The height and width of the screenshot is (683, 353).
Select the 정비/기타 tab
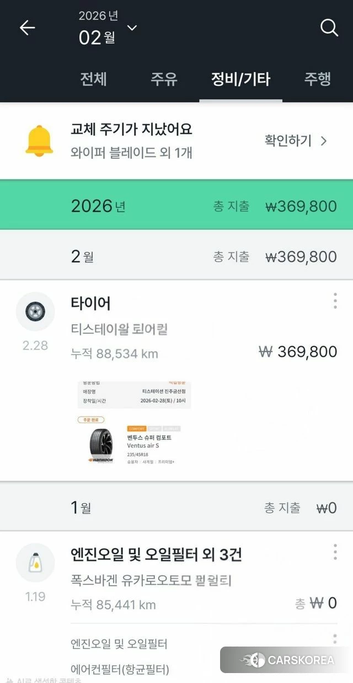click(x=240, y=79)
